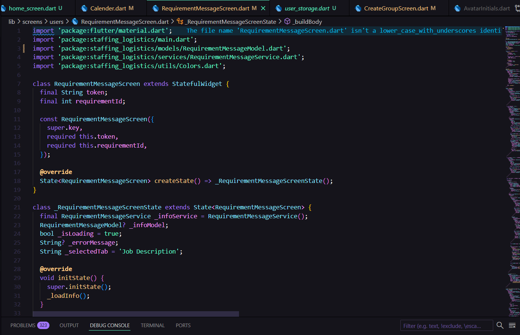Click the horizontal scrollbar below the editor
This screenshot has width=520, height=335.
[136, 314]
